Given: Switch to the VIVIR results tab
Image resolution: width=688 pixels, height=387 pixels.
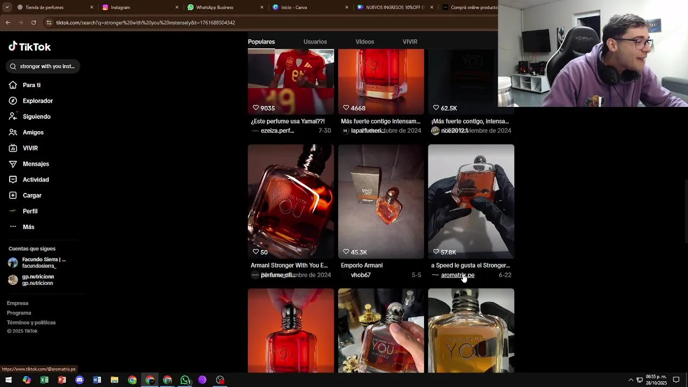Looking at the screenshot, I should pos(410,41).
